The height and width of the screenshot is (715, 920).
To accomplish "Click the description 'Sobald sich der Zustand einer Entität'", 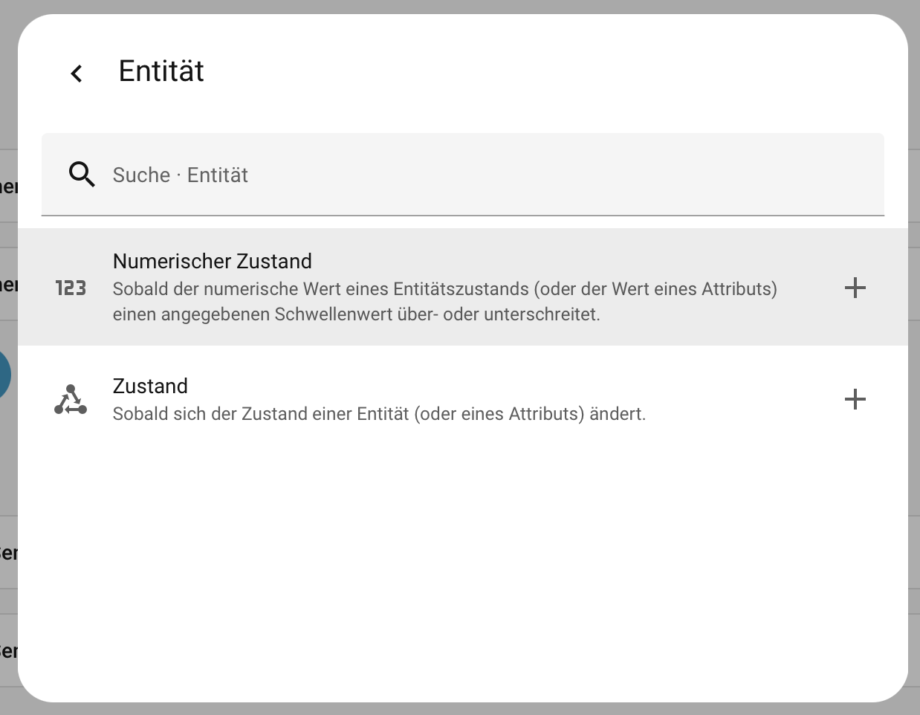I will (x=379, y=414).
